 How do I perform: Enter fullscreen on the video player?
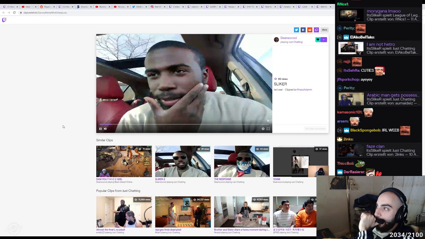pyautogui.click(x=268, y=129)
